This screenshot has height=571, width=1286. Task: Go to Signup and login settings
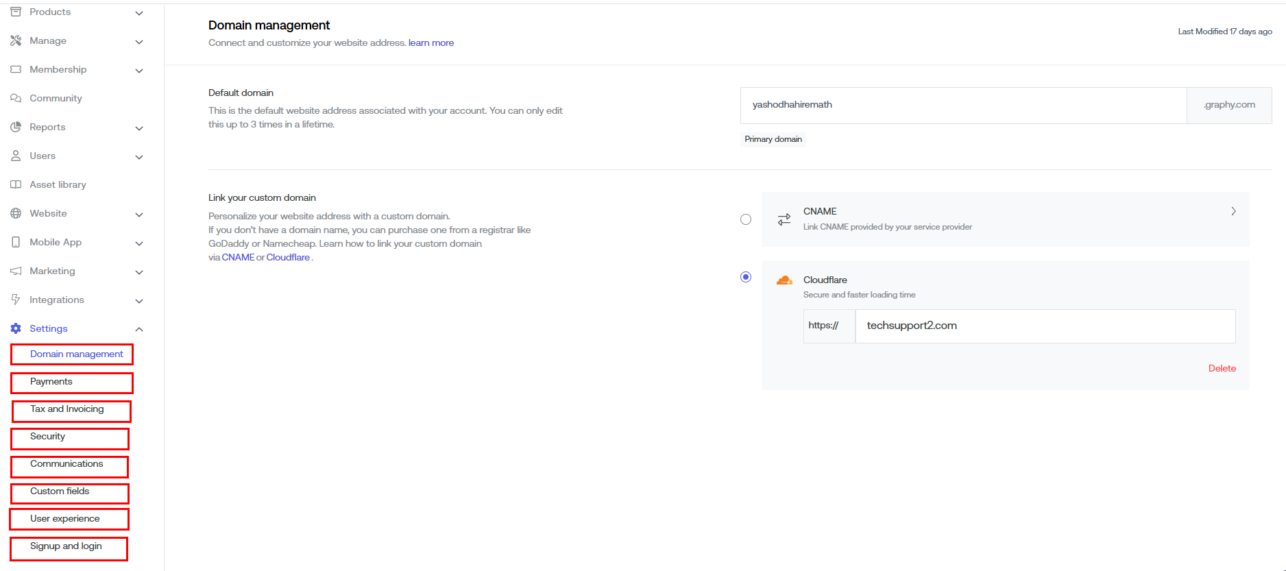coord(66,546)
